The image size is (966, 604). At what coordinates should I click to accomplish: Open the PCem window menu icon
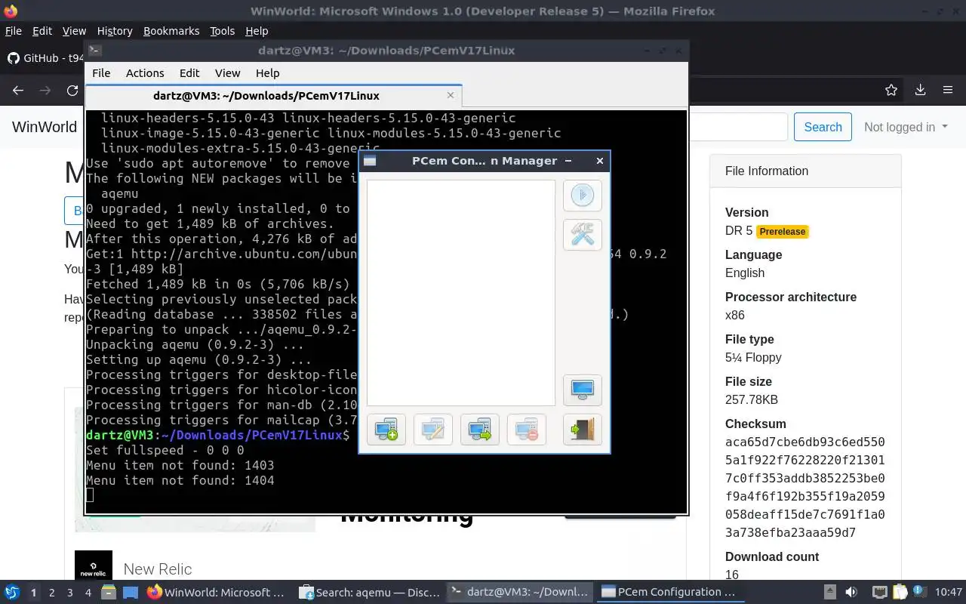pyautogui.click(x=370, y=161)
